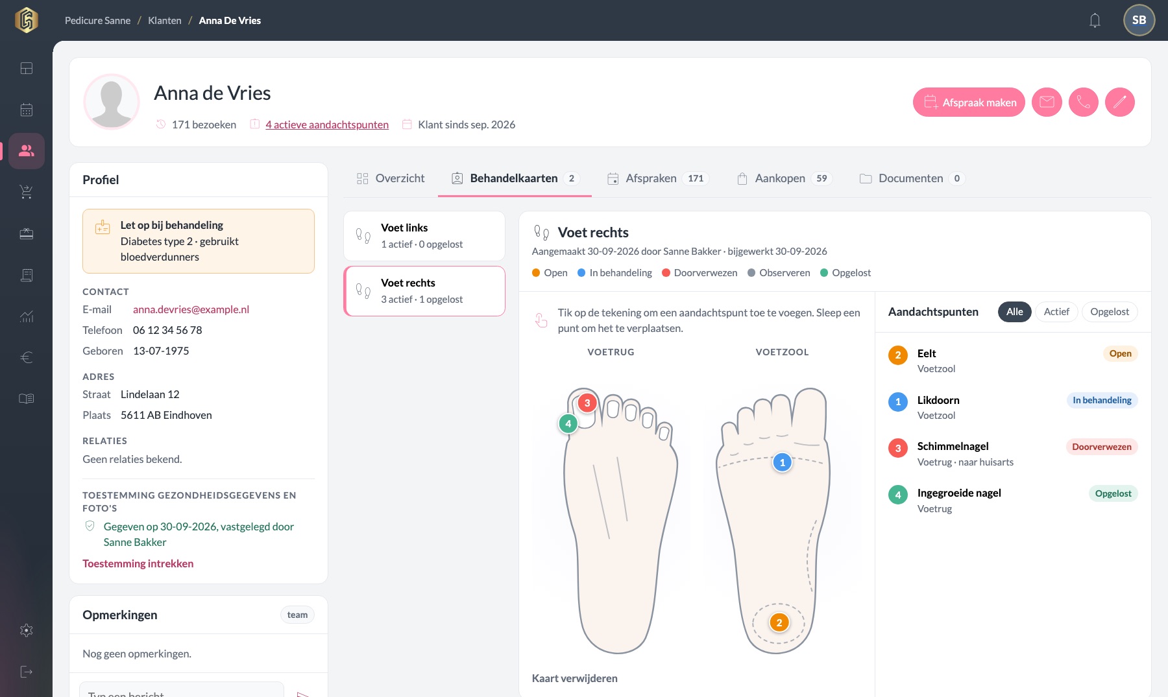1168x697 pixels.
Task: Click the birth date '13-07-1975'
Action: click(161, 351)
